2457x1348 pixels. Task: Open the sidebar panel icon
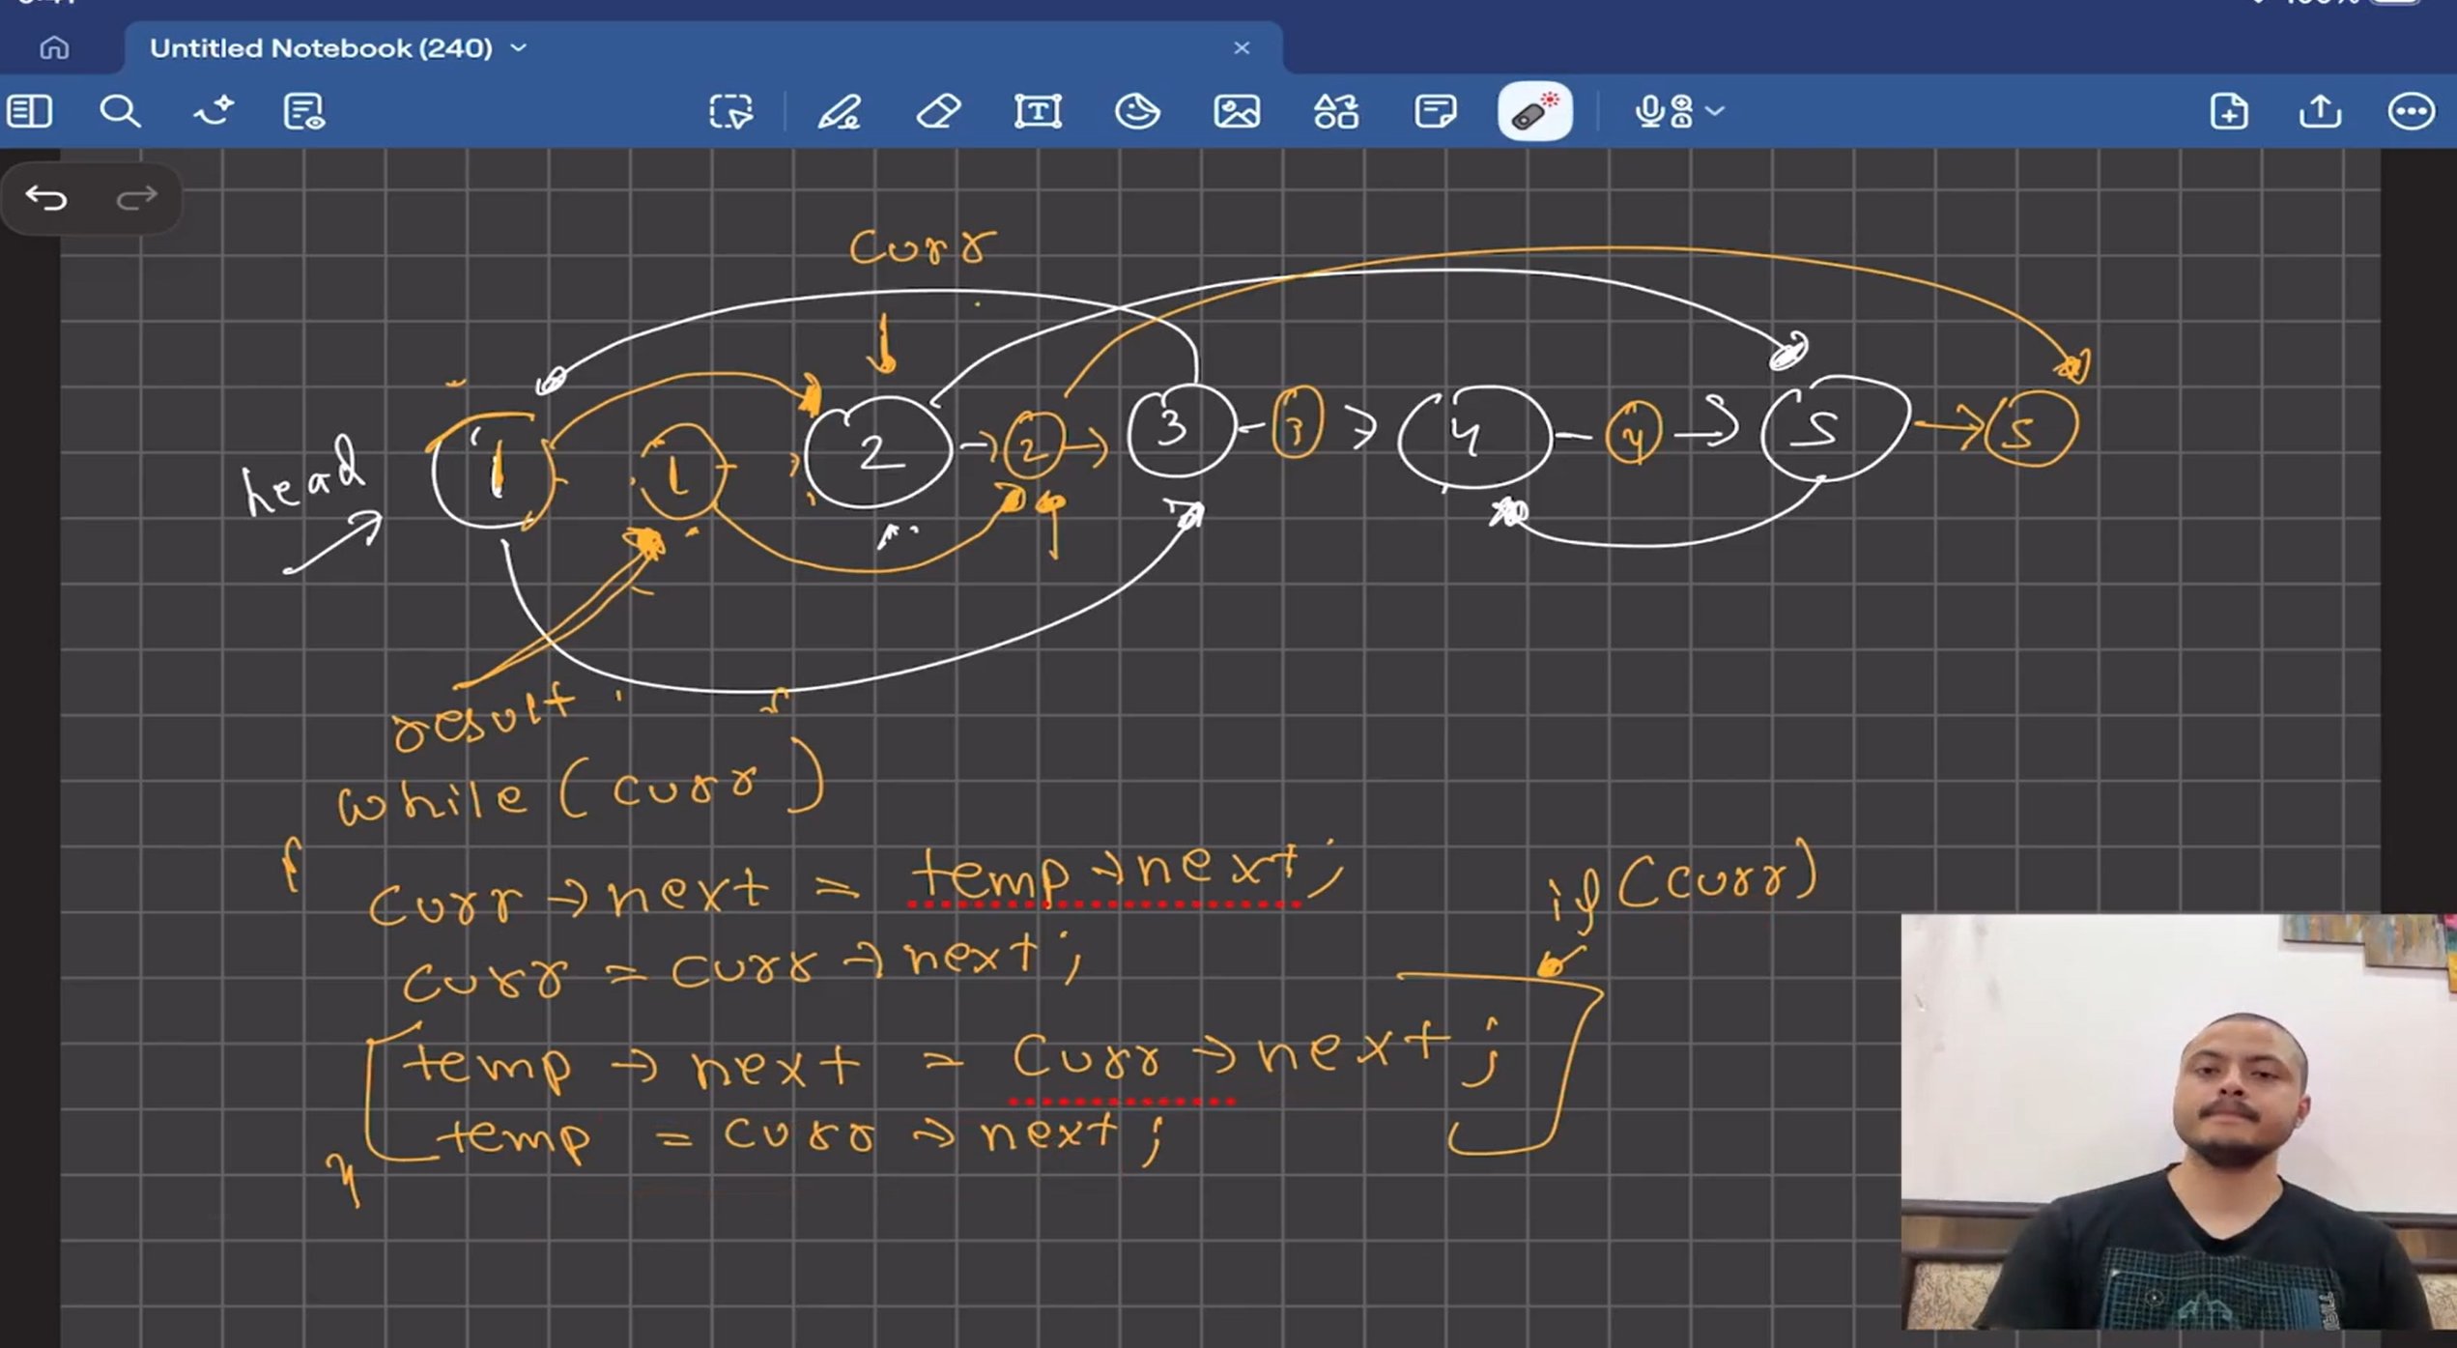[x=29, y=111]
